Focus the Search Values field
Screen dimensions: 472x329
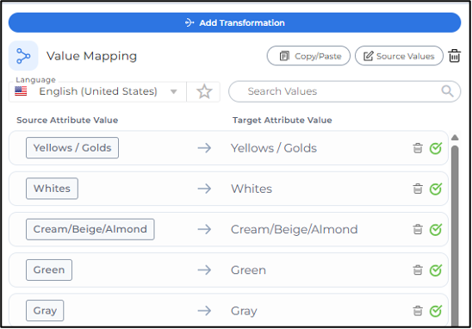[345, 91]
